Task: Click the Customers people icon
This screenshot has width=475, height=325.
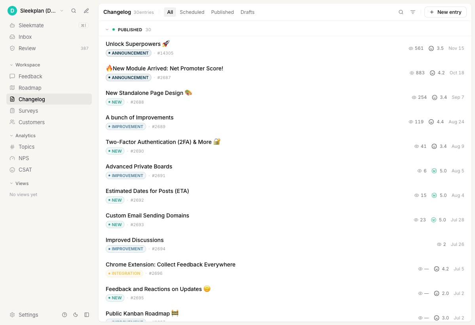Action: (12, 122)
